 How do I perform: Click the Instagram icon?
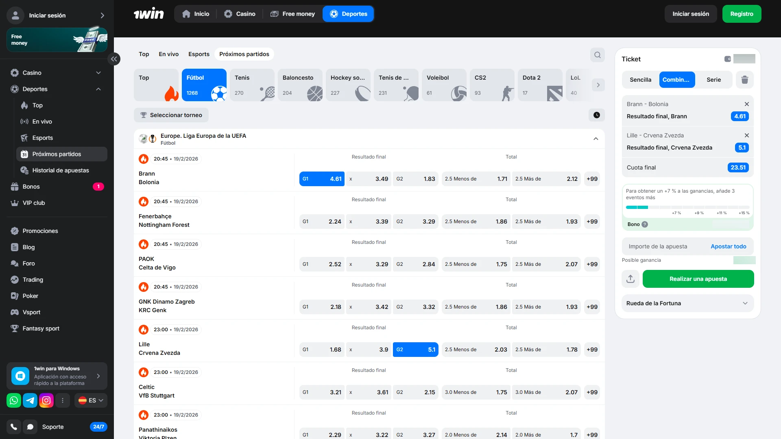pyautogui.click(x=46, y=400)
